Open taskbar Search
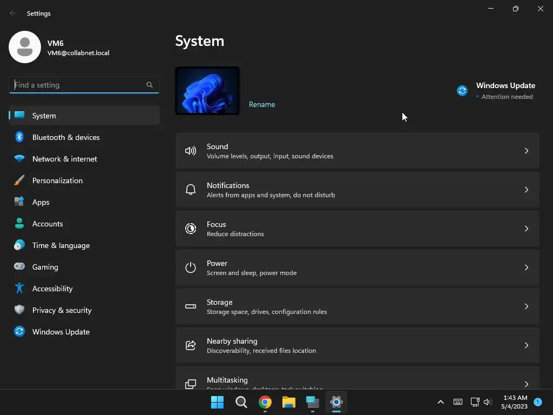The width and height of the screenshot is (553, 415). click(241, 402)
